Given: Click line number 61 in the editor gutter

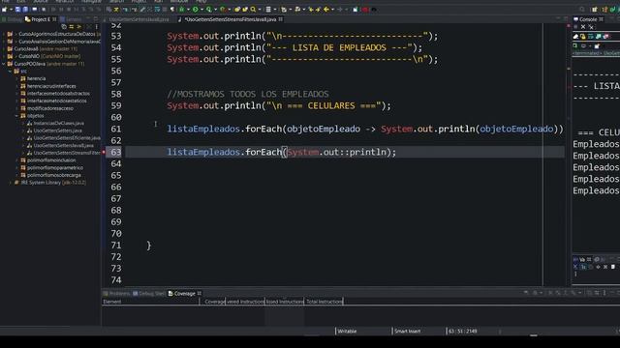Looking at the screenshot, I should coord(116,129).
